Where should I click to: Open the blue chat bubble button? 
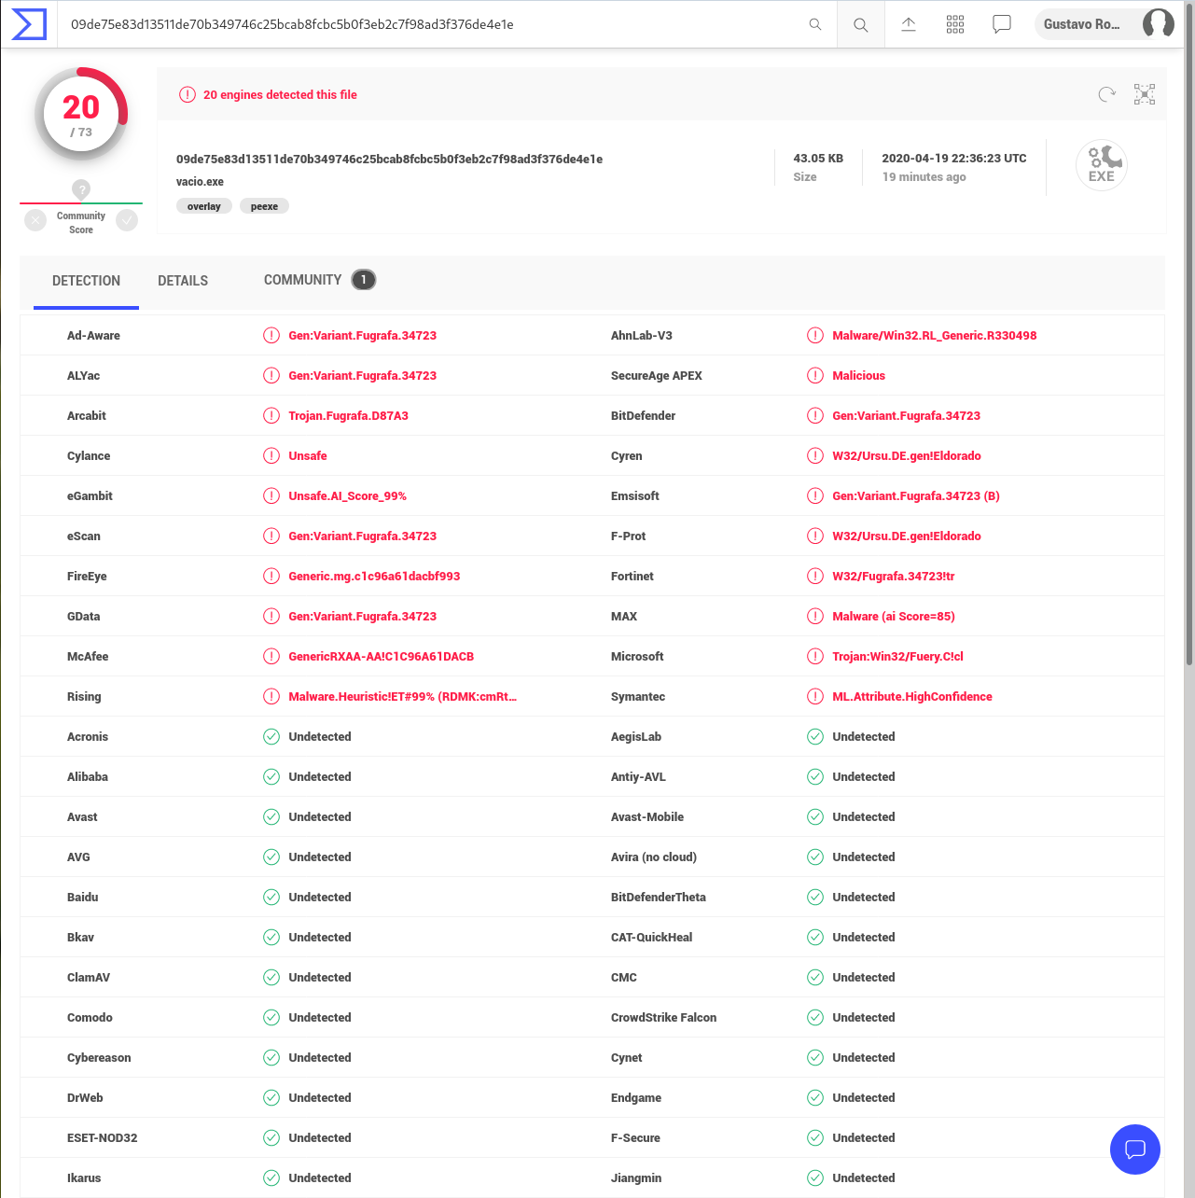[1135, 1149]
